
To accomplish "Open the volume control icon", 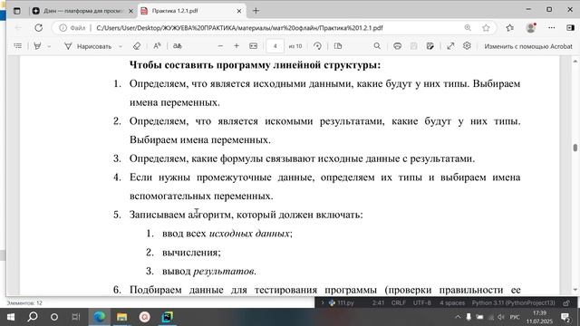I will pyautogui.click(x=501, y=317).
